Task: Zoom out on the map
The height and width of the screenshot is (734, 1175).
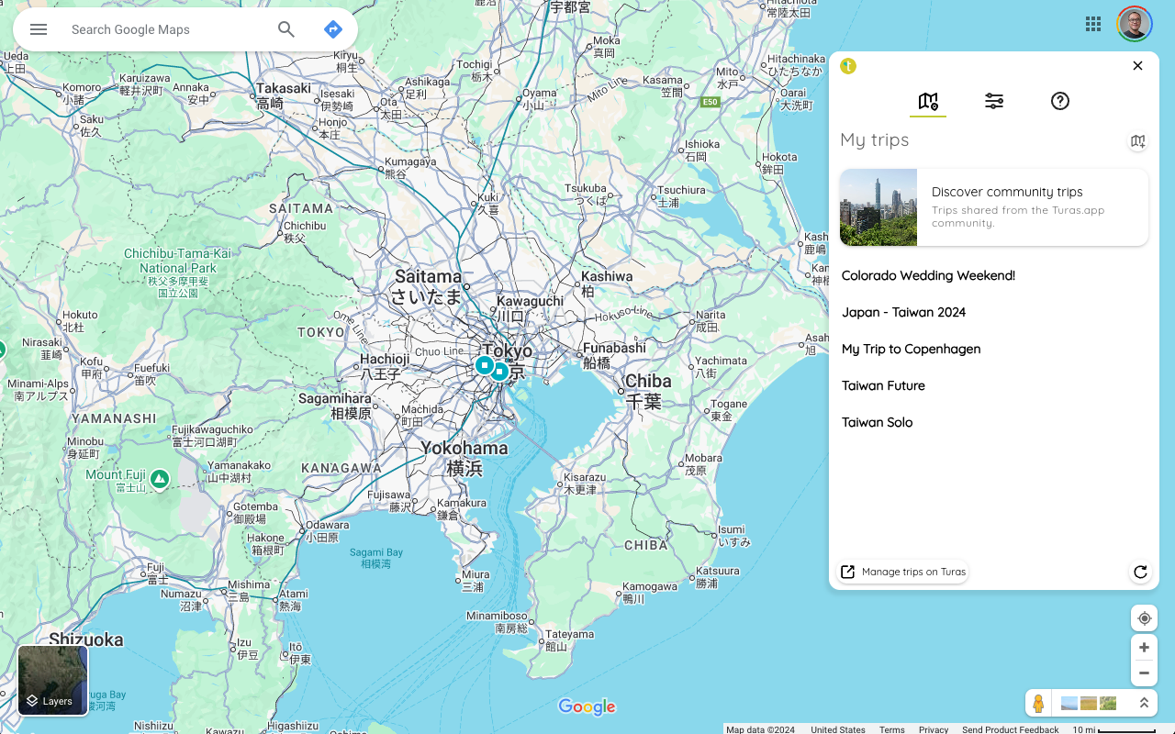Action: (1144, 673)
